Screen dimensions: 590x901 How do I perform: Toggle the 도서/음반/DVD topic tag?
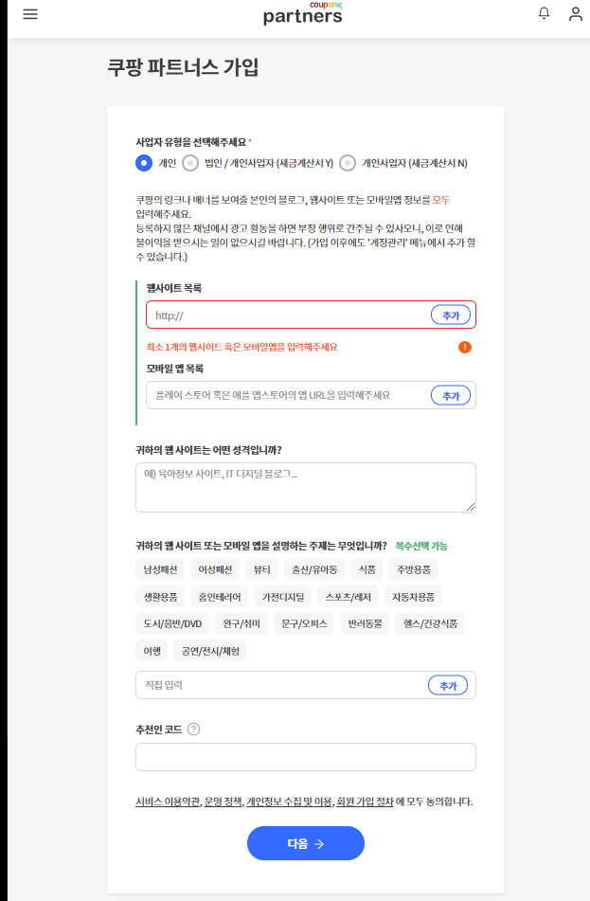click(x=172, y=623)
